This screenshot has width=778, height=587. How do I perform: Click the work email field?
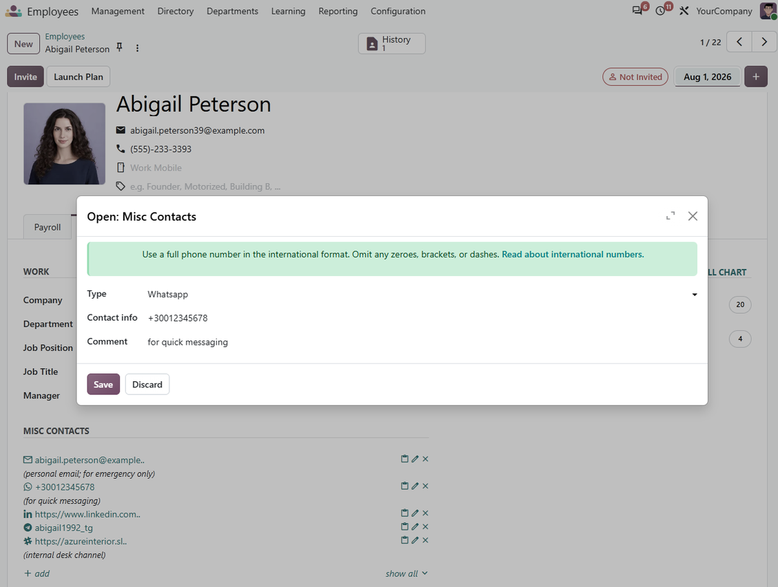point(197,130)
